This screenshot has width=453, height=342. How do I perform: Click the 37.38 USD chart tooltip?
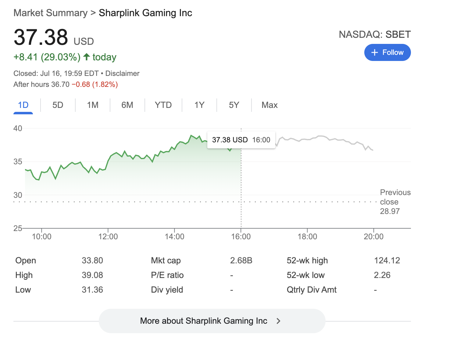241,140
